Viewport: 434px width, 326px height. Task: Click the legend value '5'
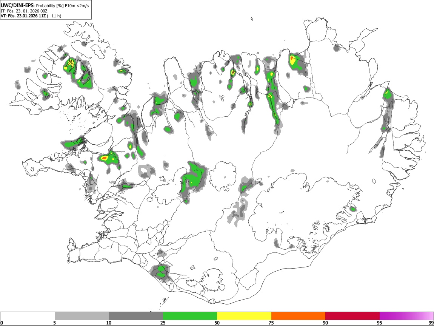[x=54, y=323]
